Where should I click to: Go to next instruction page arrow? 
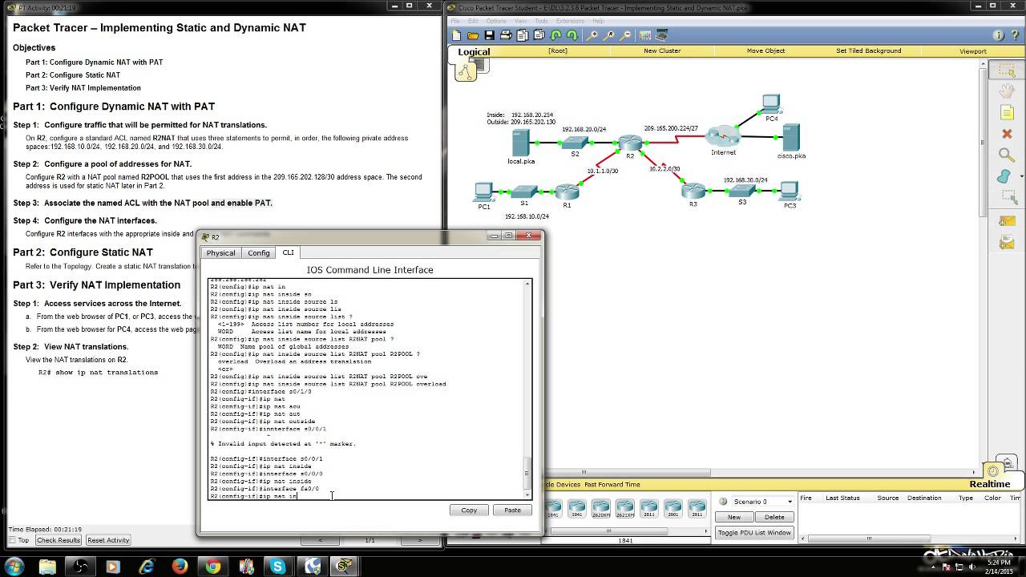click(x=419, y=540)
